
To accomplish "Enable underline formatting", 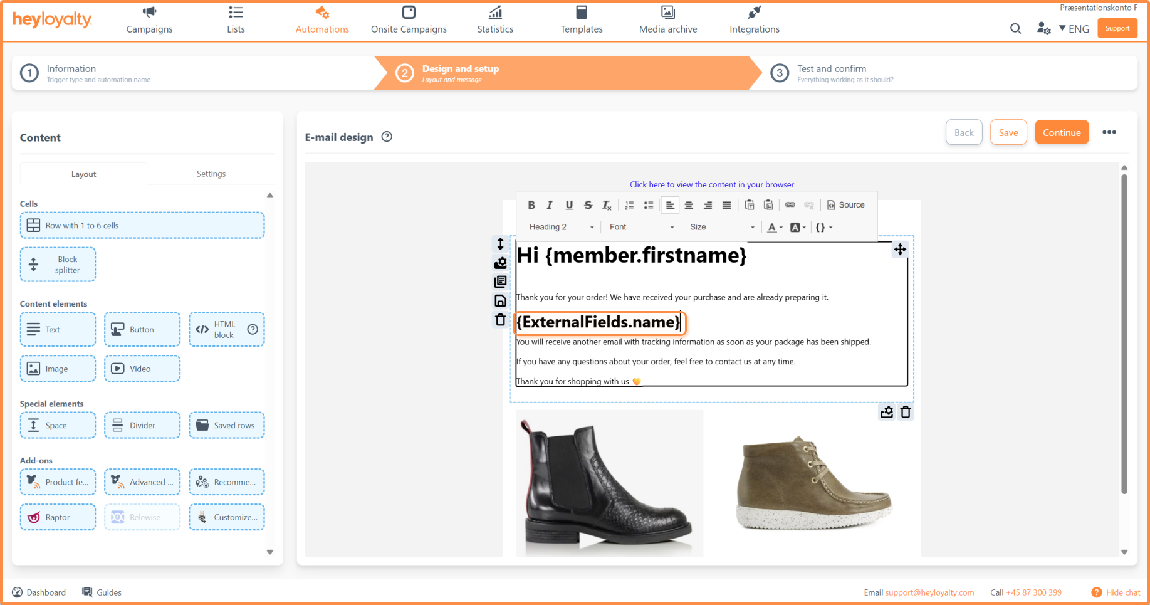I will (569, 205).
